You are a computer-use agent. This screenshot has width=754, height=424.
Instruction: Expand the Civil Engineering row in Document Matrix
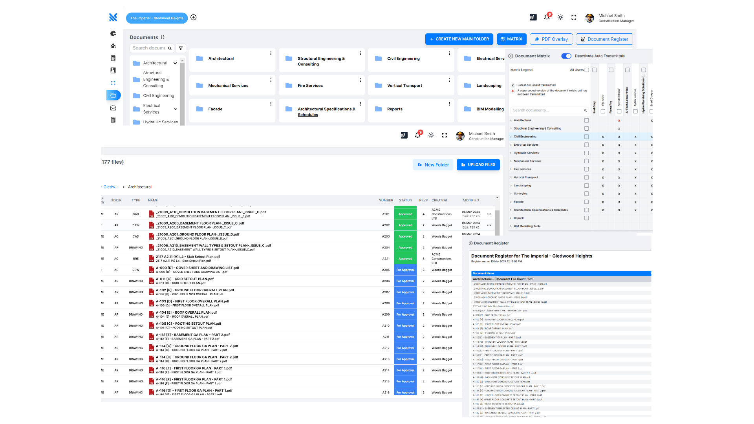(x=511, y=137)
